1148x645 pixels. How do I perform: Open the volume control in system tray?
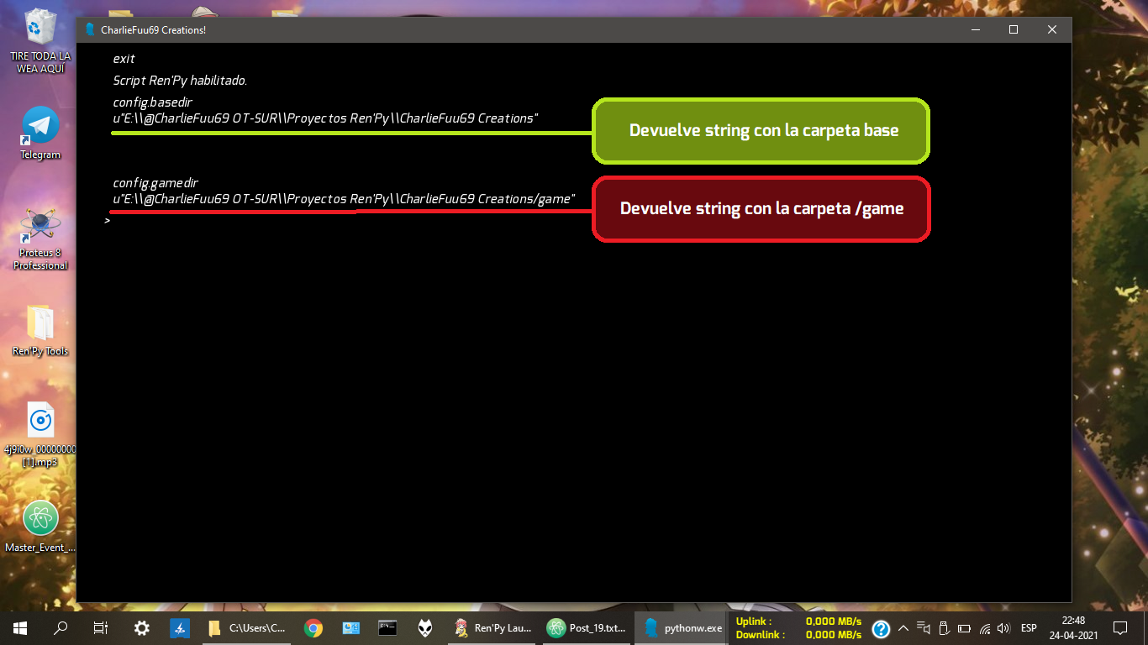[x=1003, y=627]
